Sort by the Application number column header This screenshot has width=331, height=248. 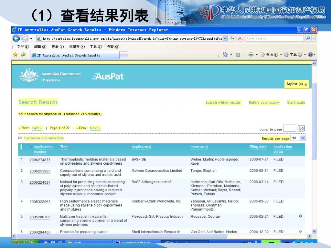43,149
